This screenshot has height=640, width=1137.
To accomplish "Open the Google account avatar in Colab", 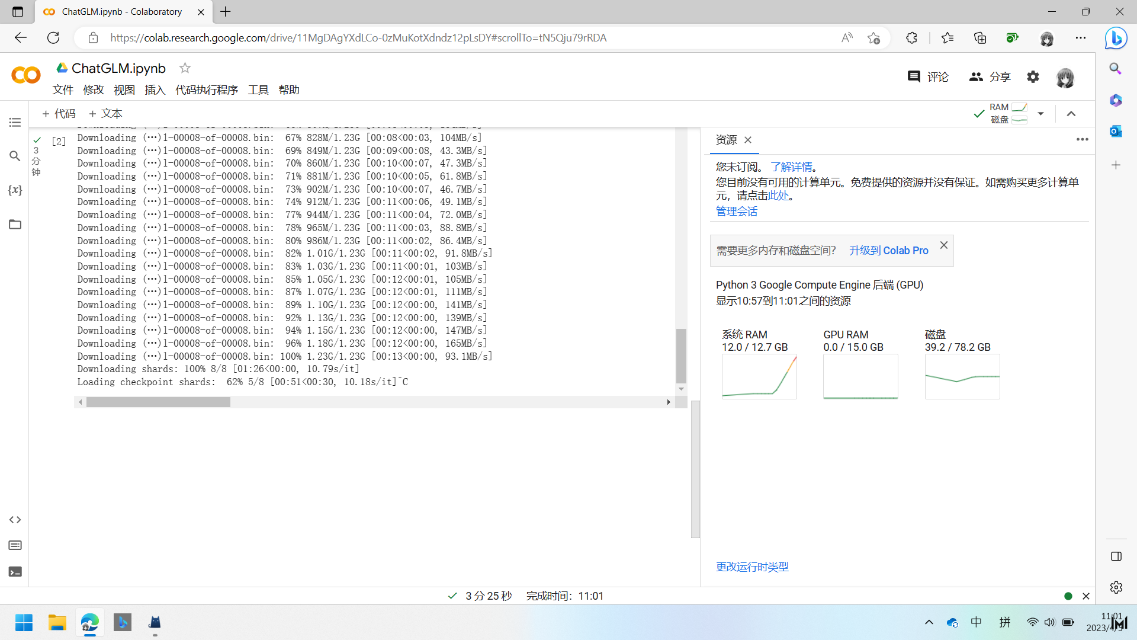I will click(x=1065, y=78).
